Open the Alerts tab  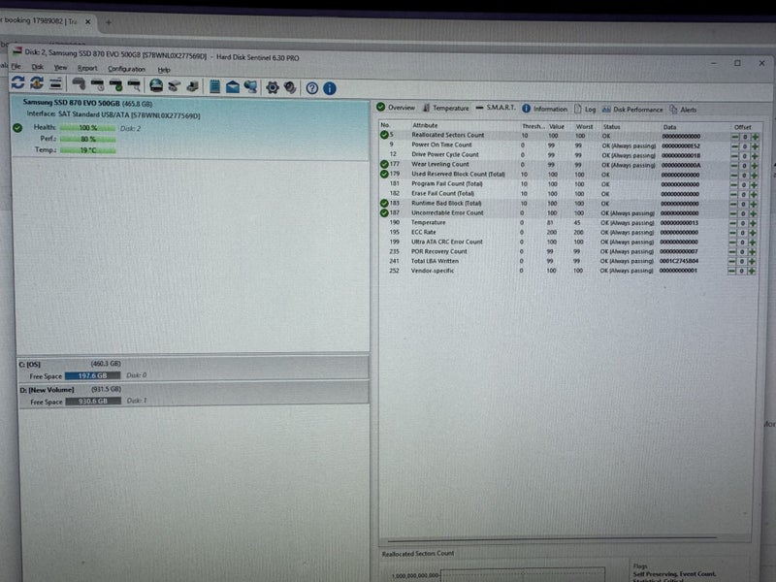(x=683, y=110)
